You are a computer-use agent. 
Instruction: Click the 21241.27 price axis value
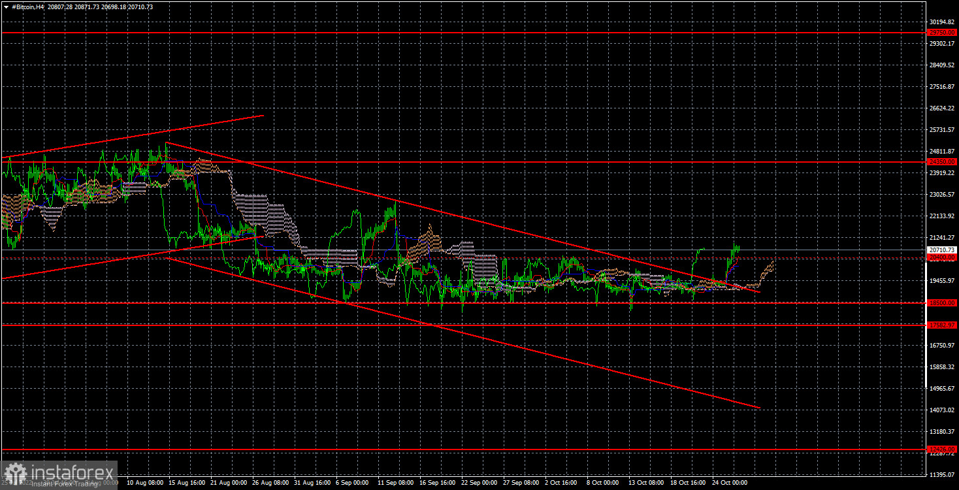tap(942, 237)
